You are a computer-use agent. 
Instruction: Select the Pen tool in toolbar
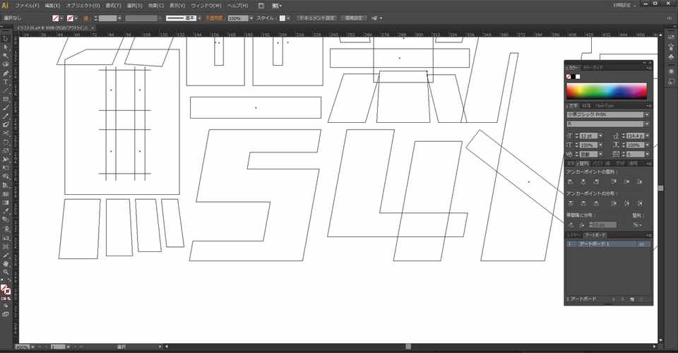coord(6,73)
